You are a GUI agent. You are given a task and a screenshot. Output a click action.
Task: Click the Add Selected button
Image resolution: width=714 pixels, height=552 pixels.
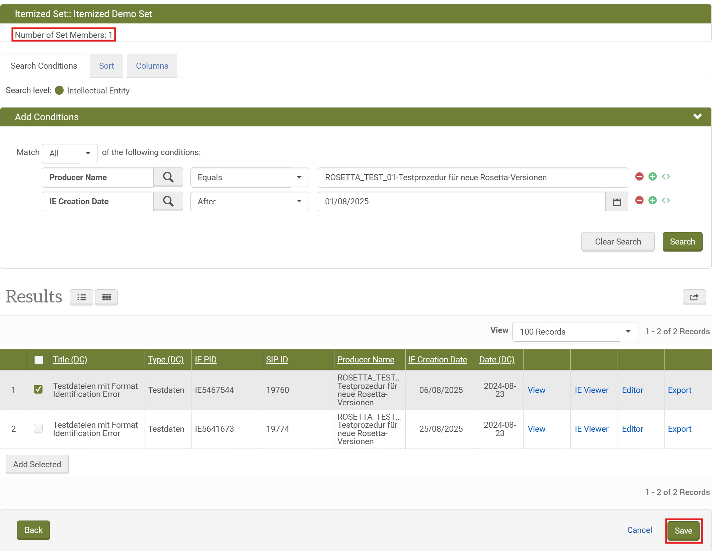click(37, 464)
